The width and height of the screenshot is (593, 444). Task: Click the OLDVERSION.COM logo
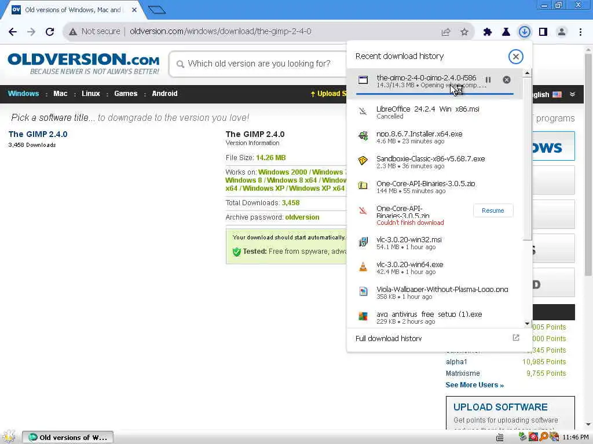pos(83,64)
